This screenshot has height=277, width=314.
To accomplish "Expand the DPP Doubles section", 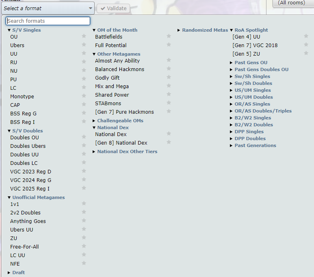I will pos(248,138).
